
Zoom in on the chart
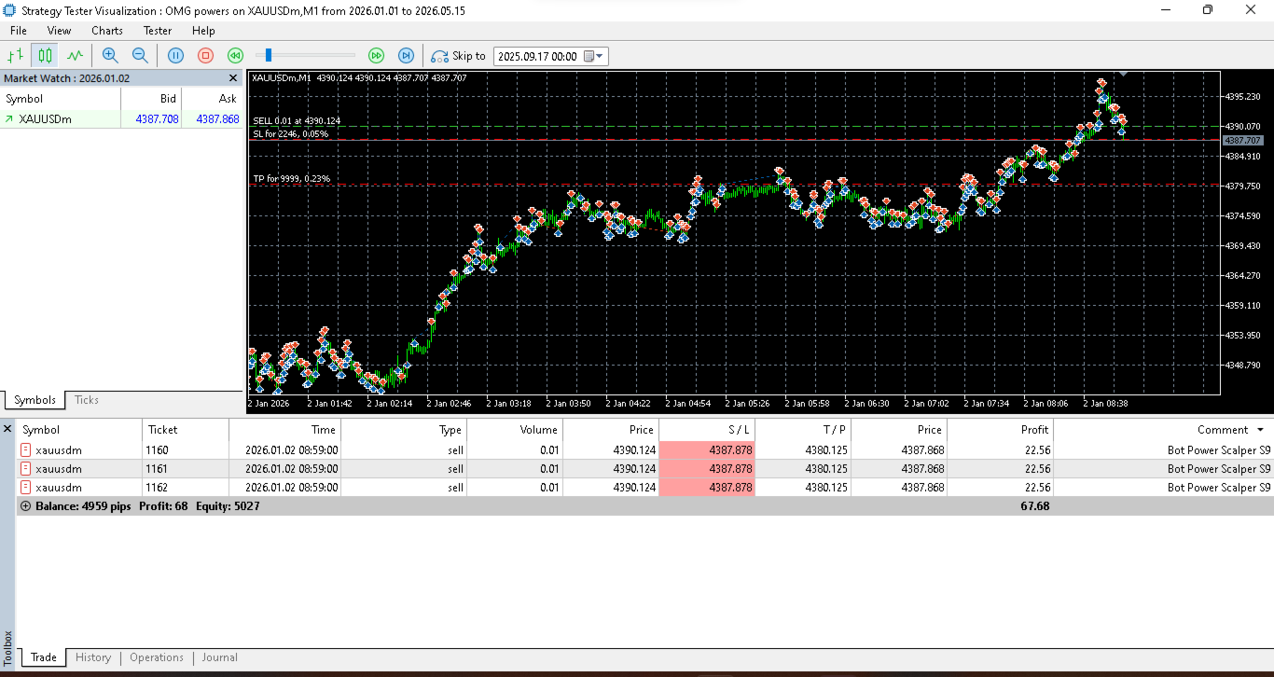tap(110, 56)
